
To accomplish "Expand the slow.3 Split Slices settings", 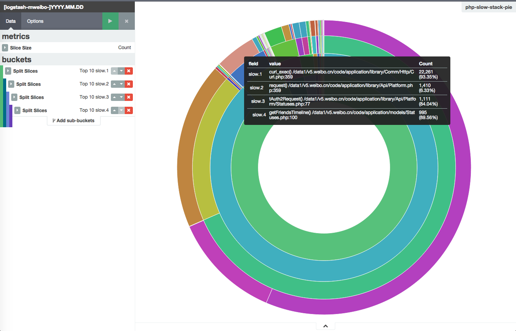I will [14, 97].
